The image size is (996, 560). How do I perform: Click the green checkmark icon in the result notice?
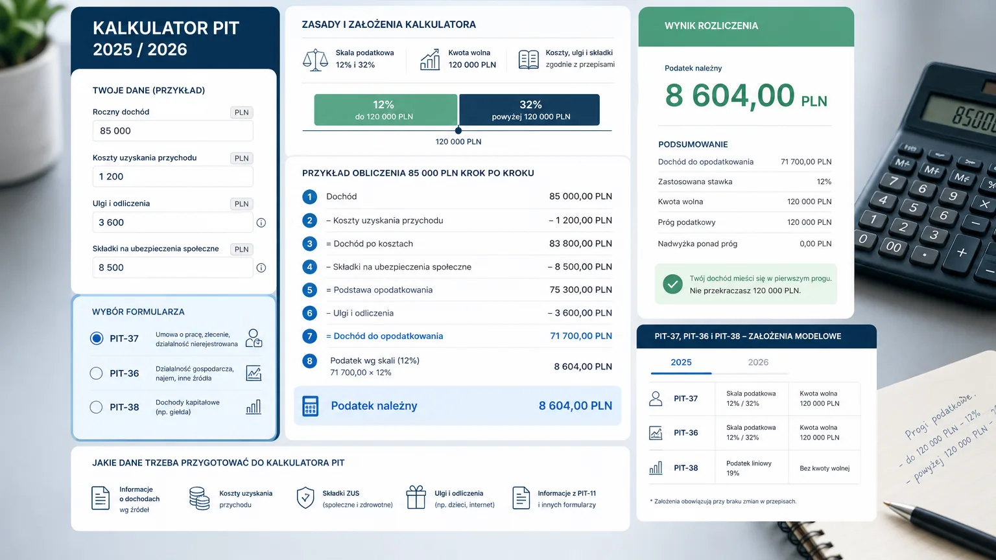click(x=672, y=284)
